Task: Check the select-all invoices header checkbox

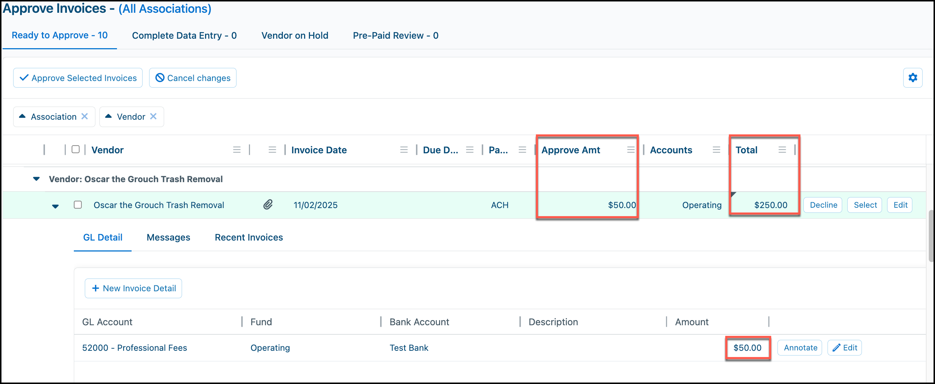Action: tap(76, 149)
